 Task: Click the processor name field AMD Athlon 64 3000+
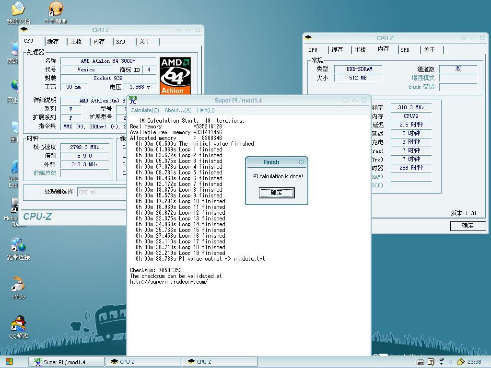108,61
